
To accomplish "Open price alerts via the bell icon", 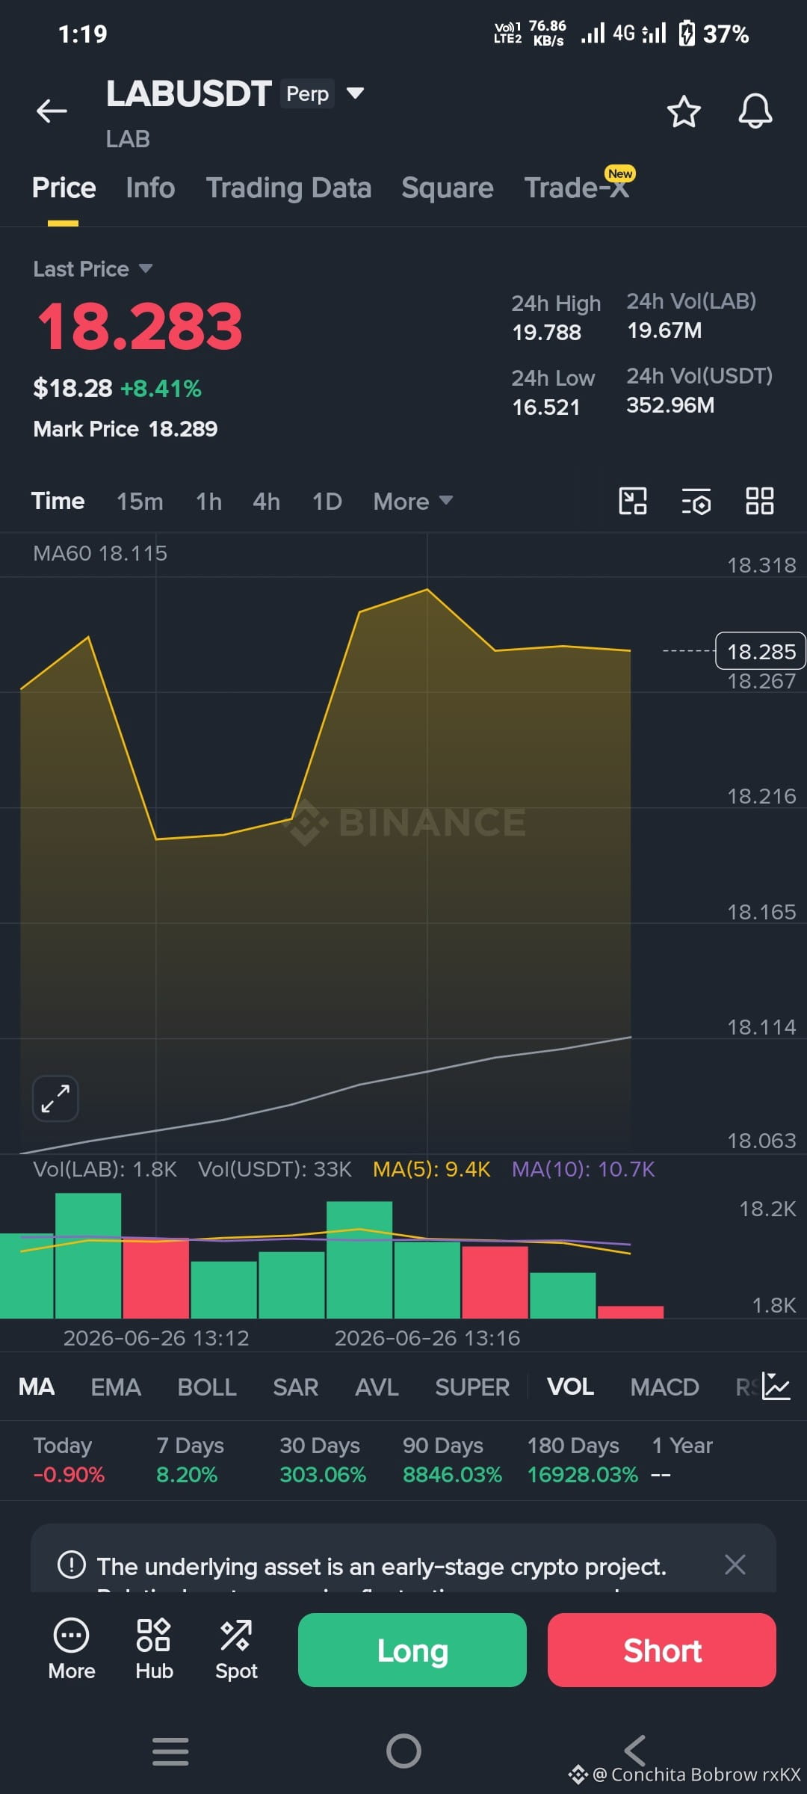I will coord(755,111).
